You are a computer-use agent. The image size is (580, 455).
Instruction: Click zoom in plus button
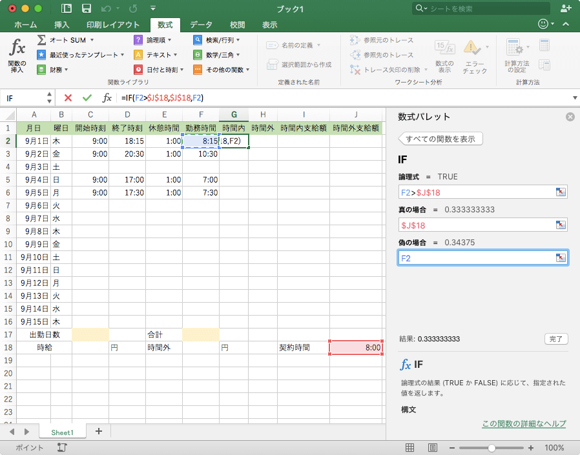coord(531,448)
